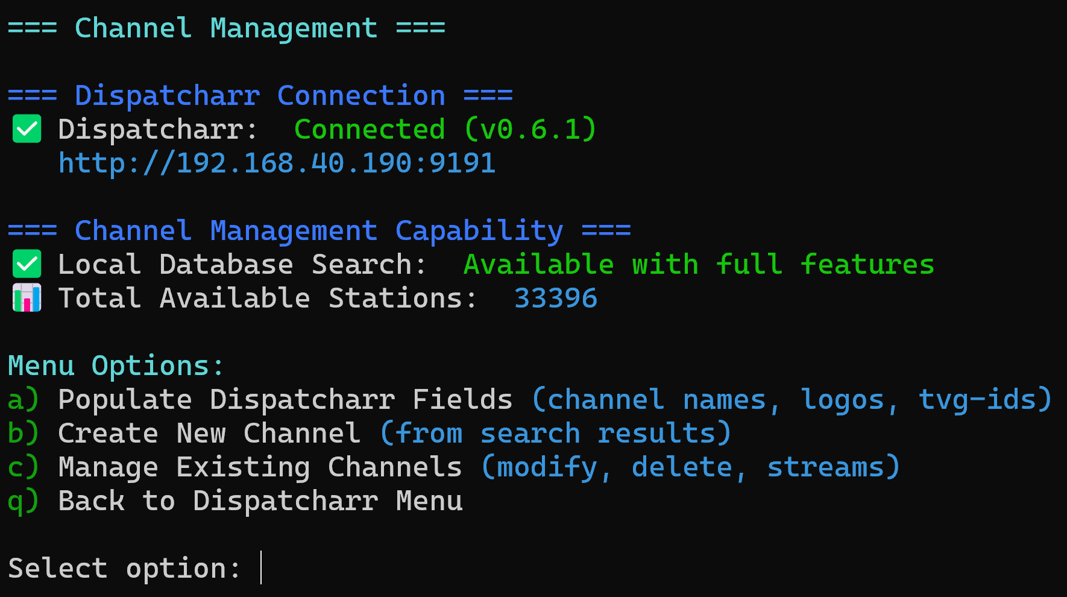Click the 33396 station count number
This screenshot has width=1067, height=597.
click(x=555, y=298)
